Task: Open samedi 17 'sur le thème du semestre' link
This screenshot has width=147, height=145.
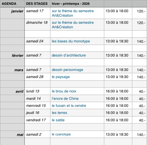Action: tap(73, 11)
